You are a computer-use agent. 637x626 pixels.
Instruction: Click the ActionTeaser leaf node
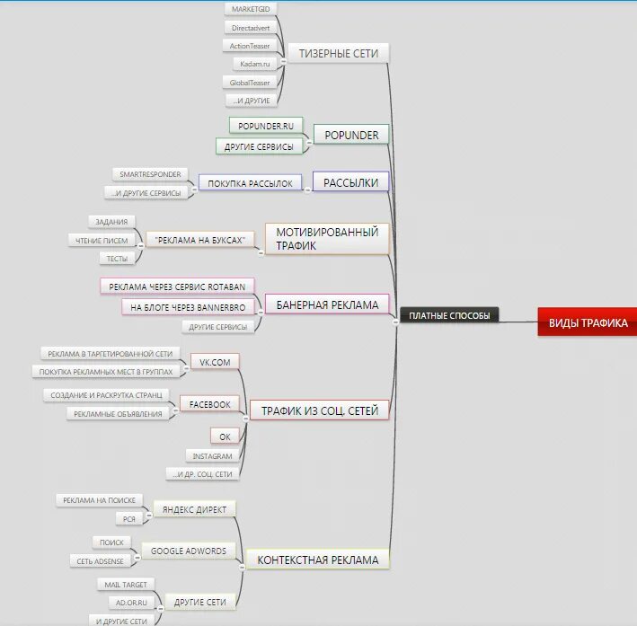click(x=250, y=46)
